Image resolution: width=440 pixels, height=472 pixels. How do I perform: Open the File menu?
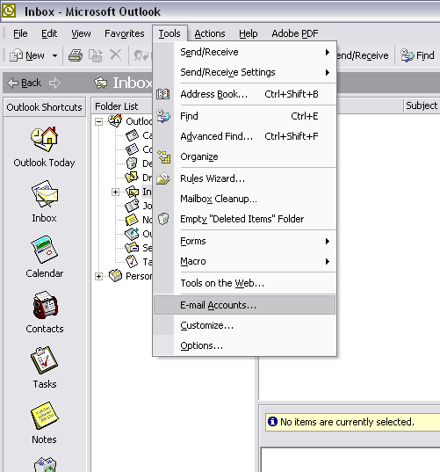[x=20, y=33]
